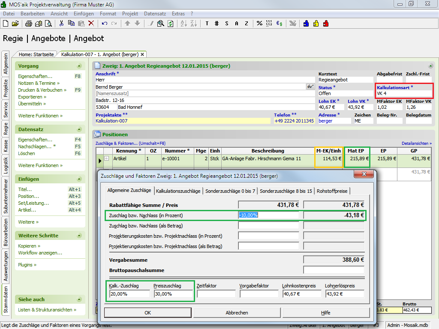This screenshot has width=439, height=329.
Task: Open the Datensatz menu
Action: tap(155, 14)
